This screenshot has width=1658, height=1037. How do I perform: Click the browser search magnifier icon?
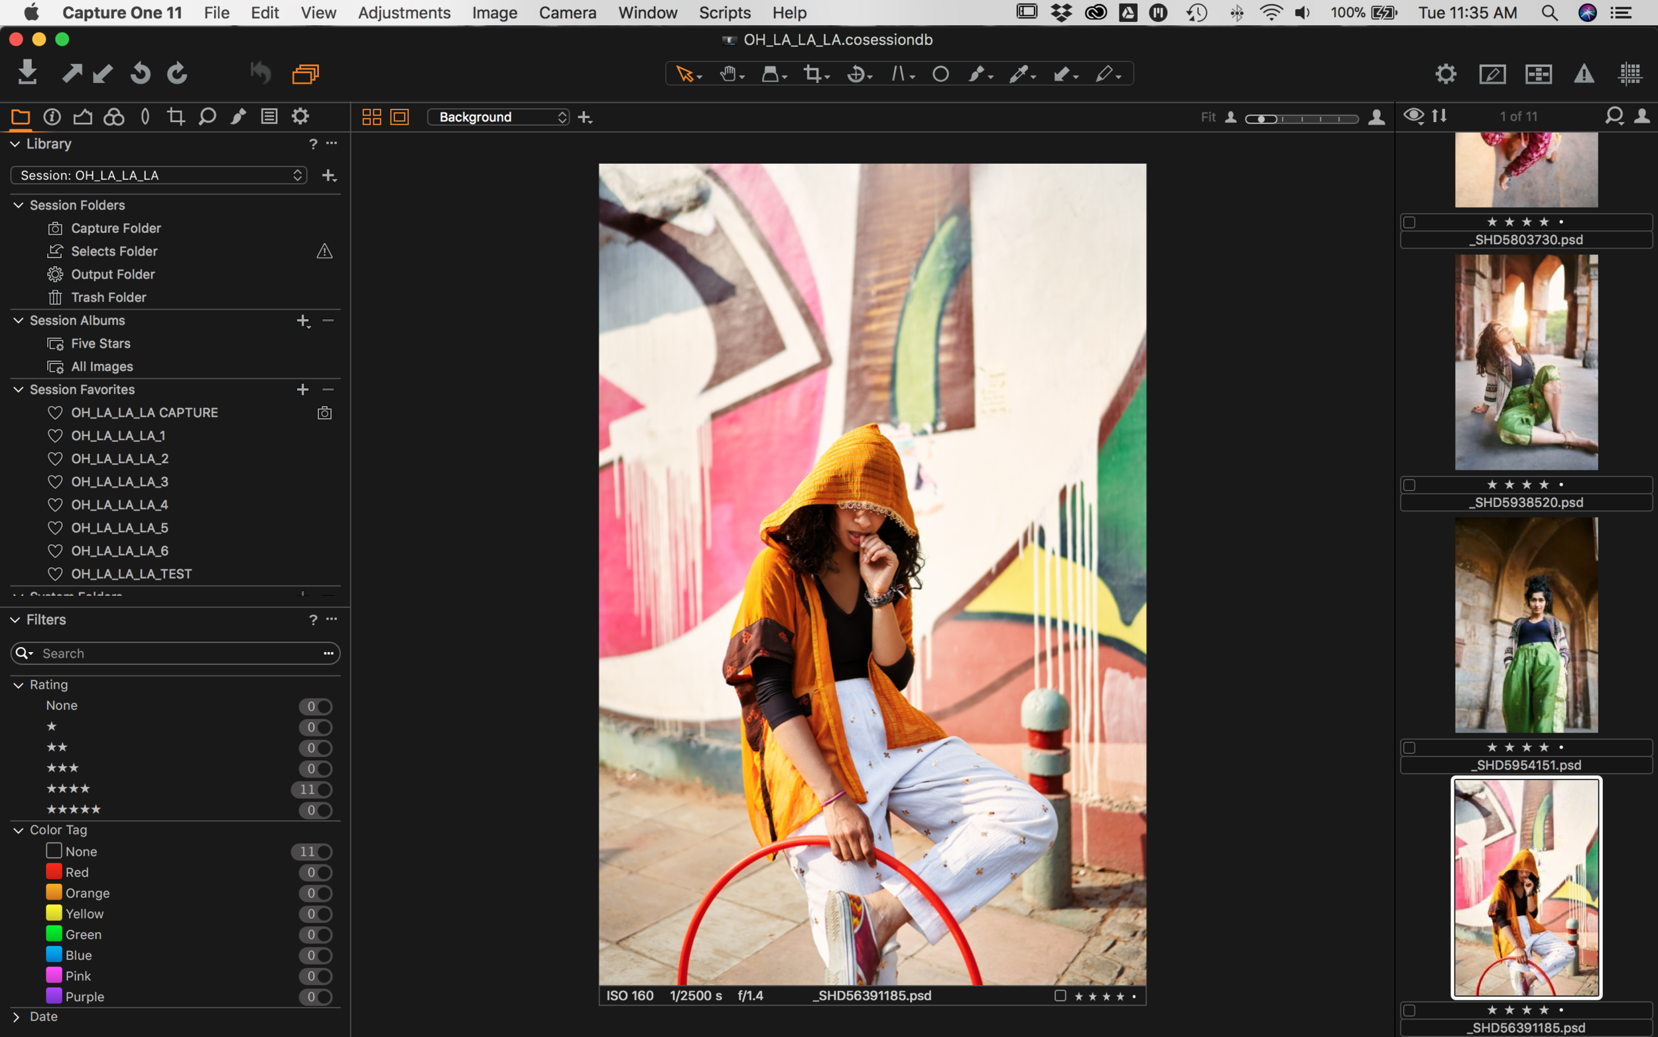coord(1614,116)
